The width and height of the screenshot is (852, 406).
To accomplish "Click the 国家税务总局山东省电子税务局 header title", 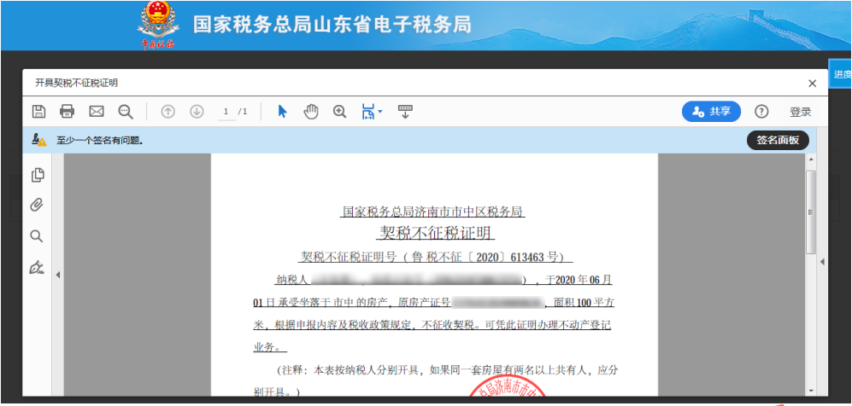I will point(332,25).
